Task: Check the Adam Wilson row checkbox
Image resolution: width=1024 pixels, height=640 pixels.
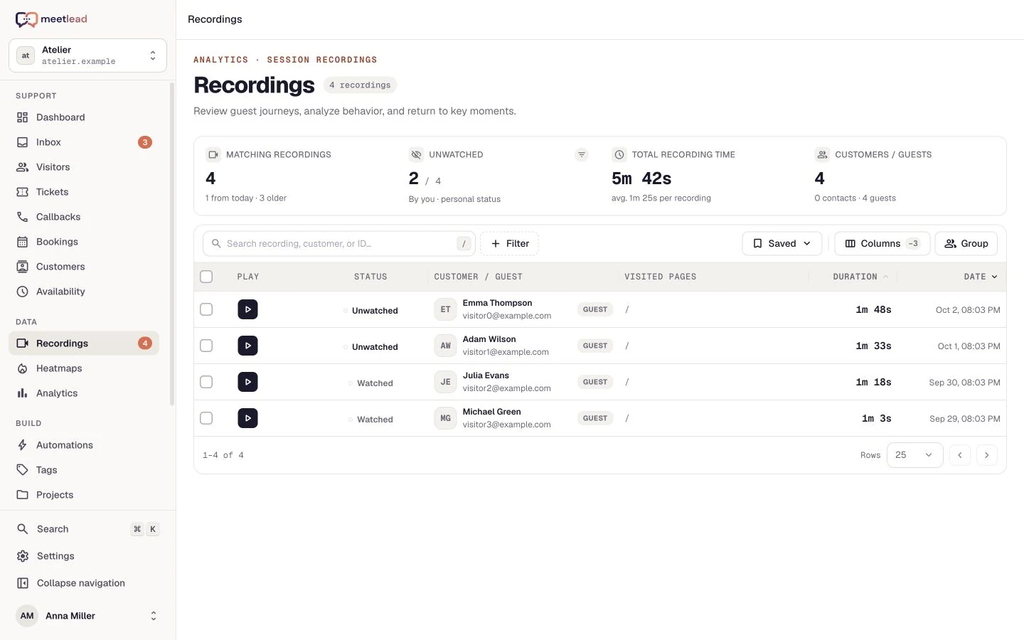Action: [206, 346]
